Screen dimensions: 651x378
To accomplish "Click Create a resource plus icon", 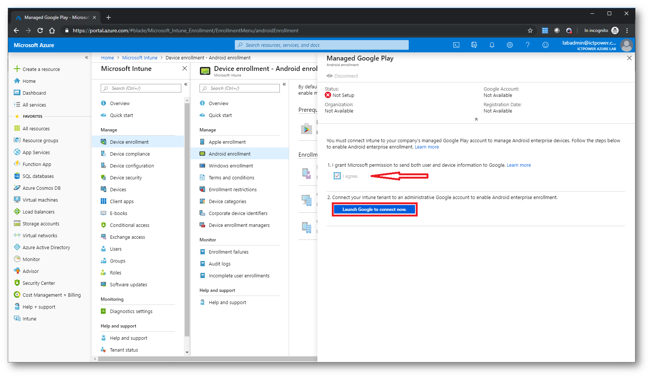I will pos(17,69).
